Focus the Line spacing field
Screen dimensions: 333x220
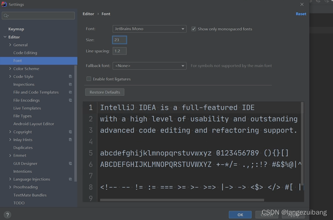119,51
